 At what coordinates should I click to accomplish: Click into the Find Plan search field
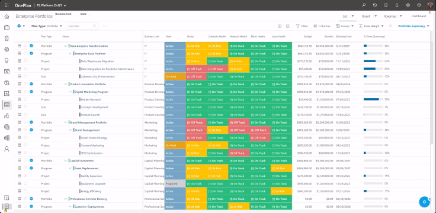82,26
